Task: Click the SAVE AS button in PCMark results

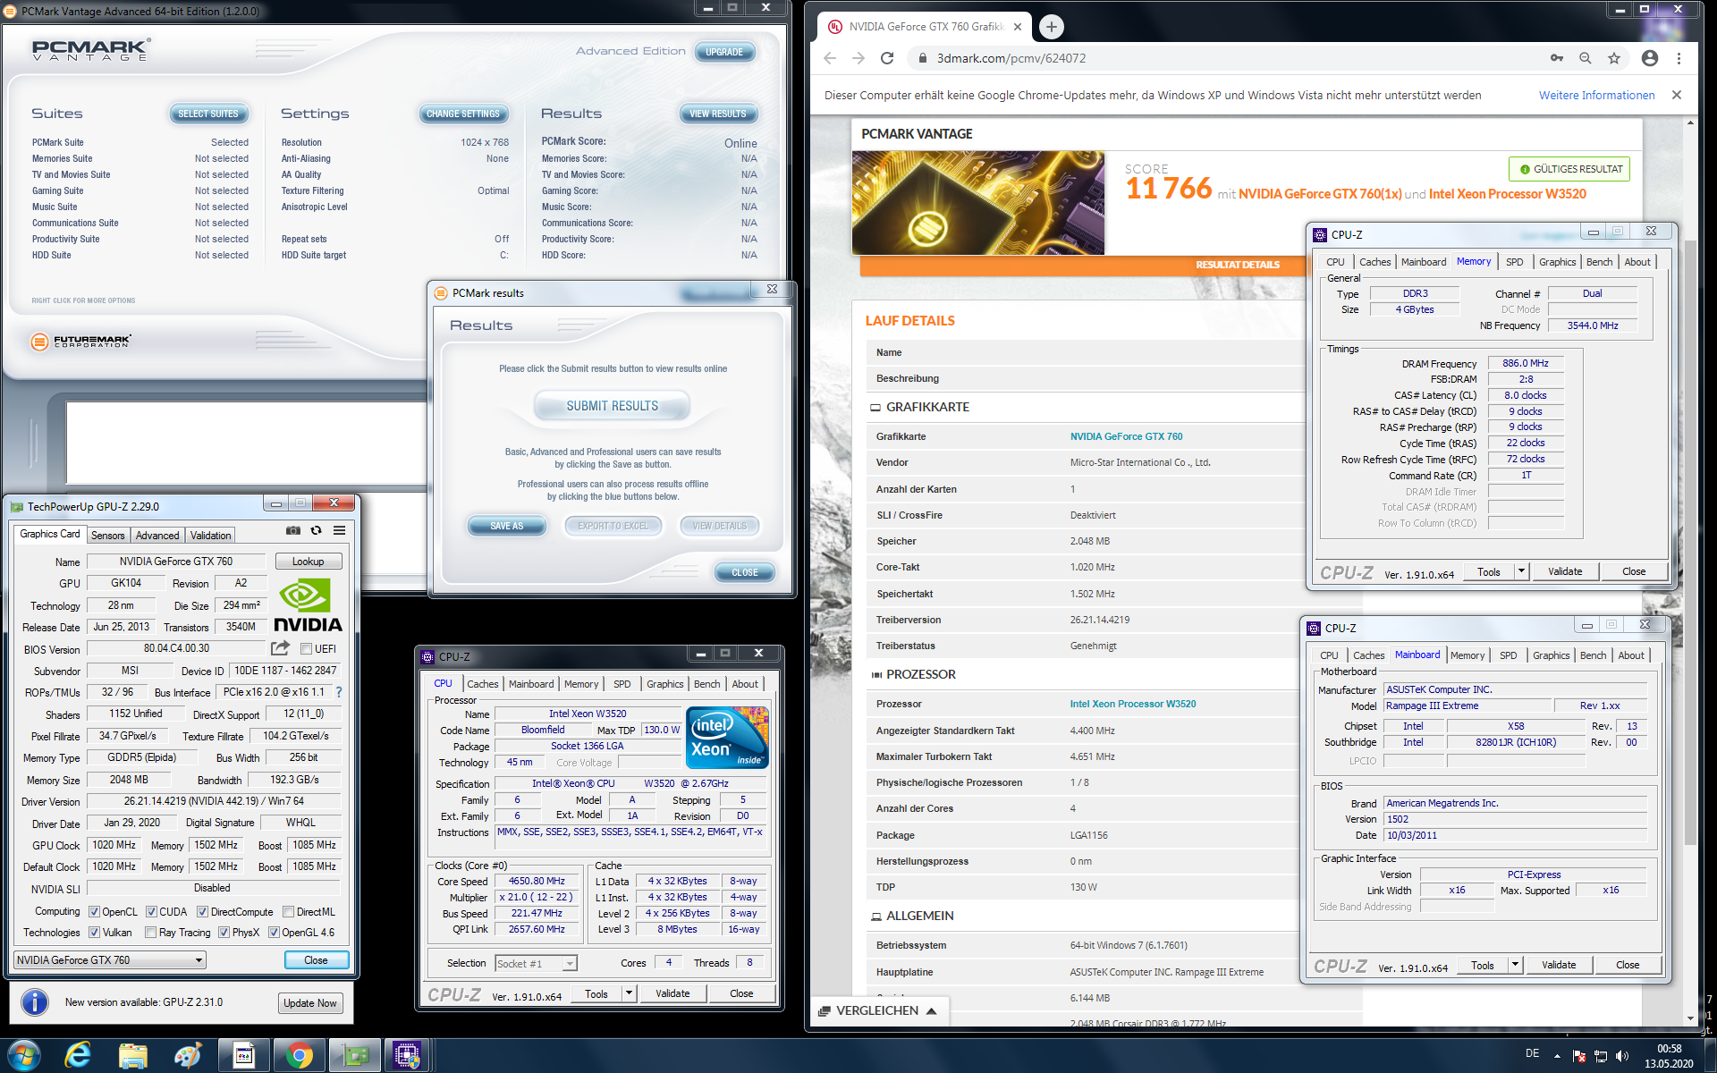Action: (x=506, y=526)
